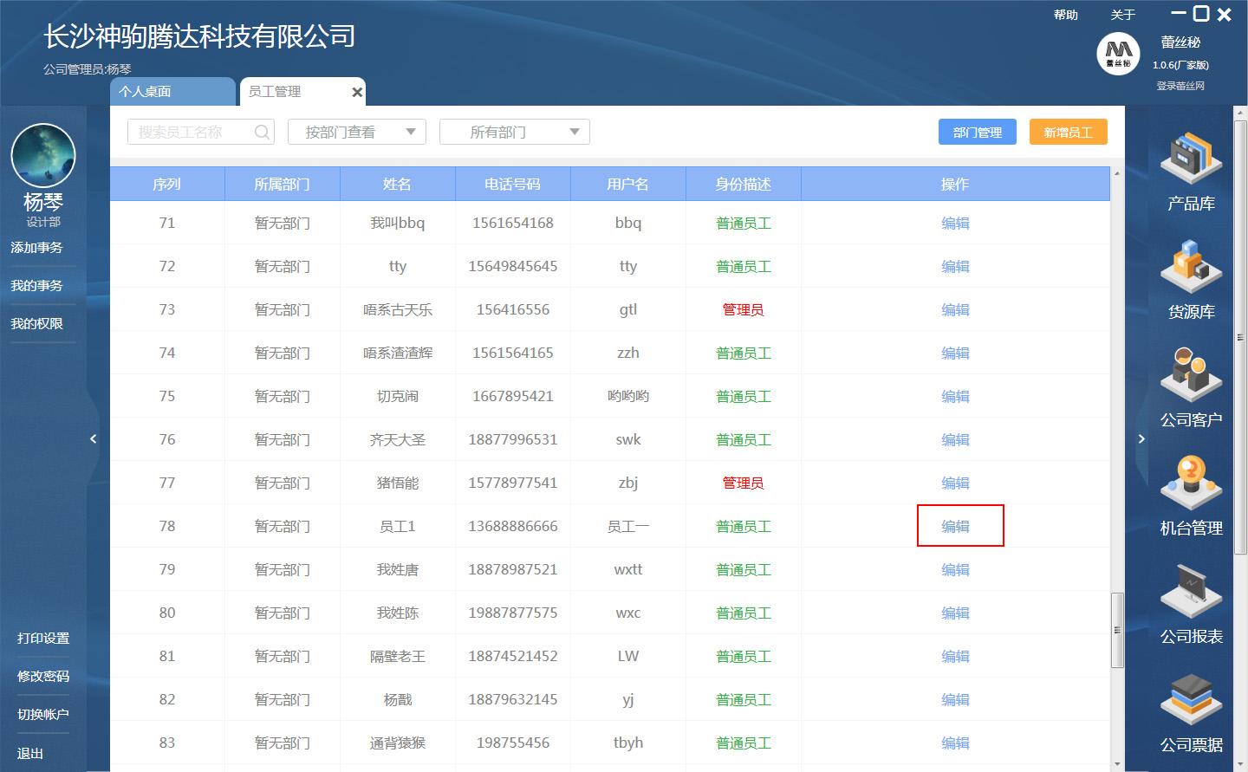Open 添加事务 in the left sidebar

click(x=36, y=248)
